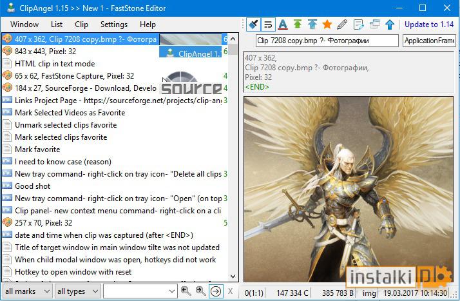Viewport: 460px width, 301px height.
Task: Toggle the orange star favorite mark
Action: (x=327, y=24)
